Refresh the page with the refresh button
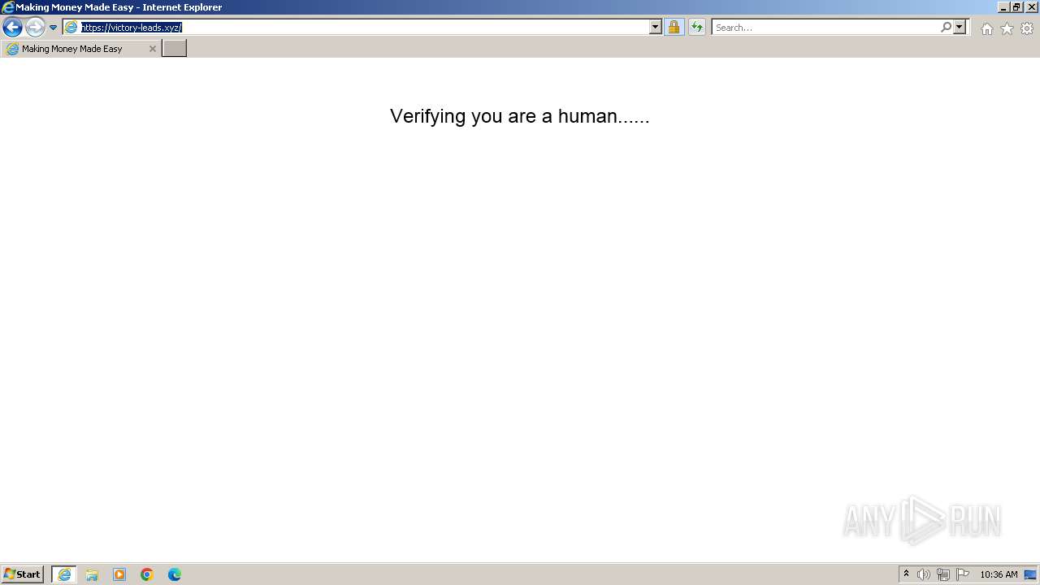The image size is (1040, 585). 697,27
